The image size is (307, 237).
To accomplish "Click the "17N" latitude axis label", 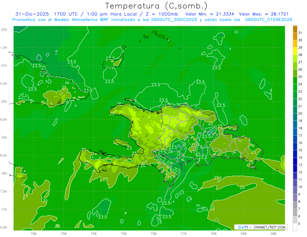I will coord(4,209).
